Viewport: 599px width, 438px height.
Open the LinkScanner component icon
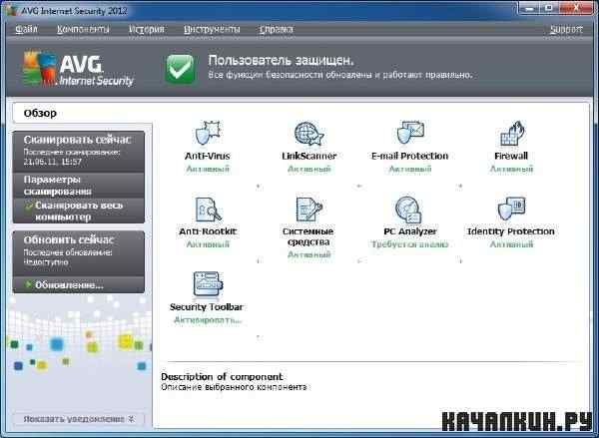point(309,134)
